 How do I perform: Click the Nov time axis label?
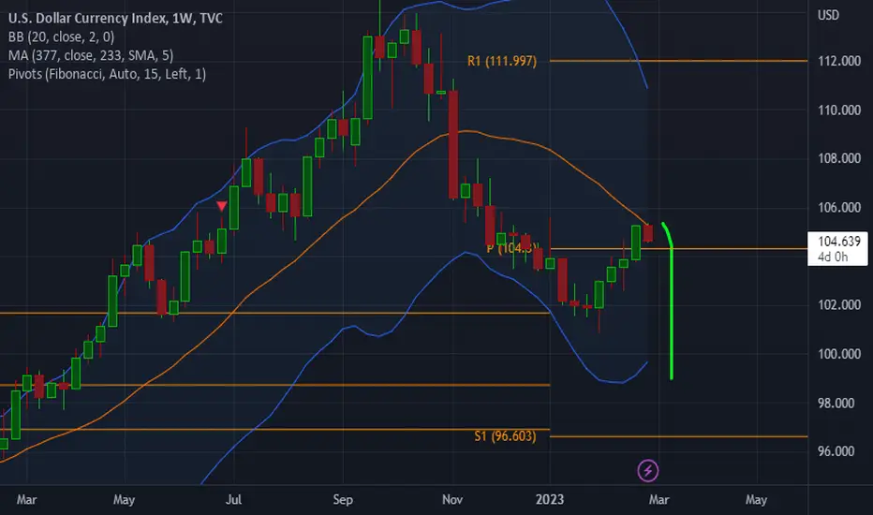coord(452,500)
